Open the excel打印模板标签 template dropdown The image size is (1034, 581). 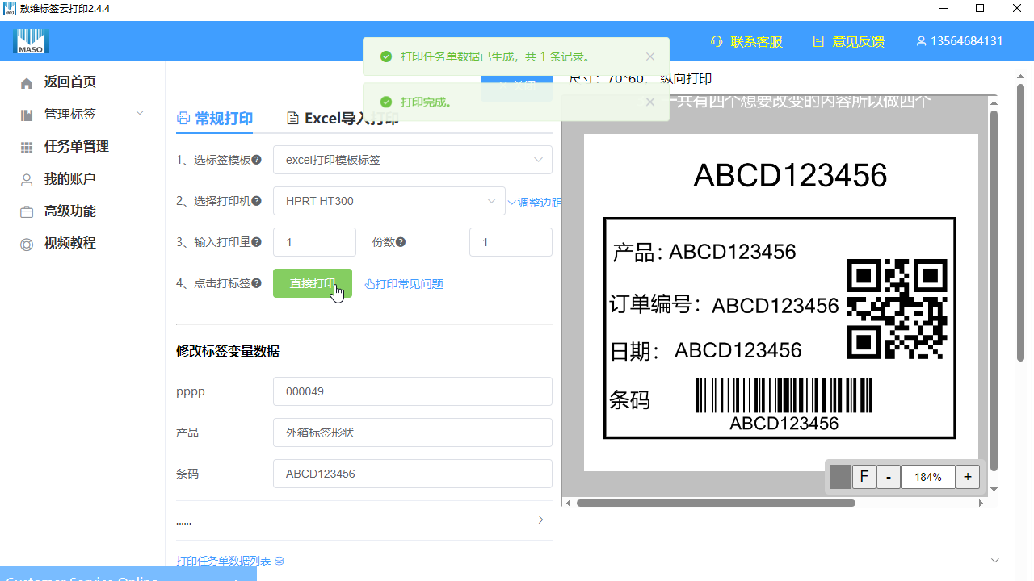click(412, 160)
